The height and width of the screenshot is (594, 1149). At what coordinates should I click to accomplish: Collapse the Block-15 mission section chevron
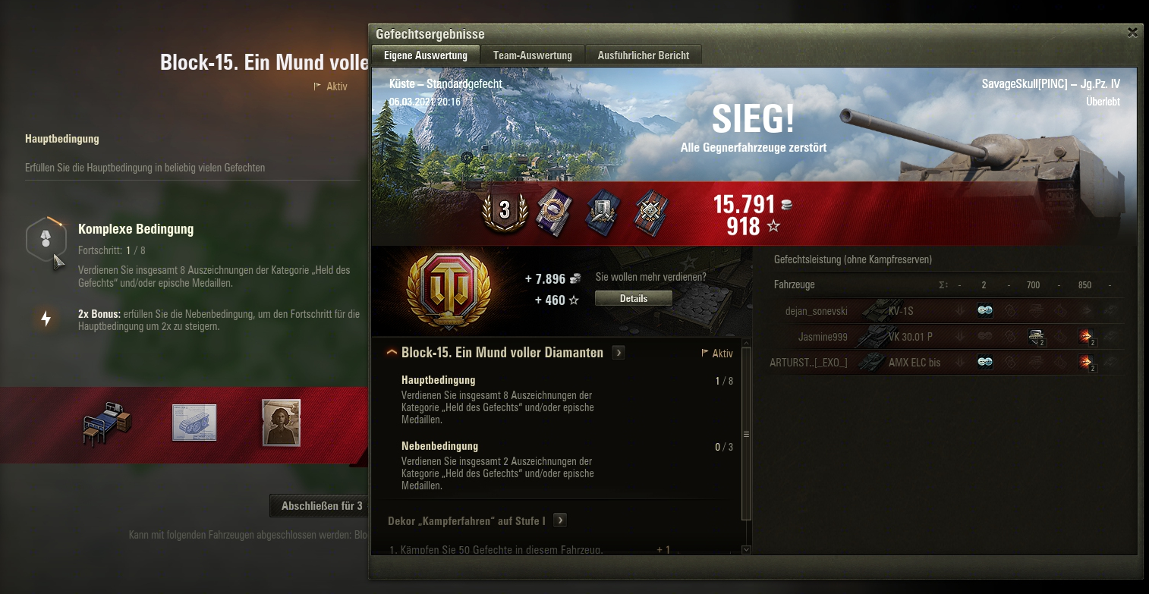click(x=392, y=353)
